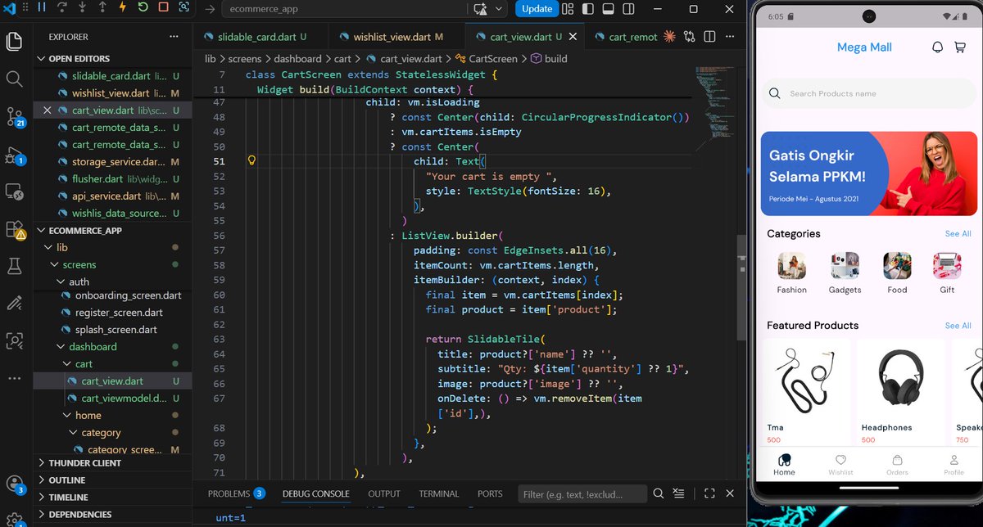Open the Extensions view with warning badge
The height and width of the screenshot is (527, 983).
[x=14, y=230]
